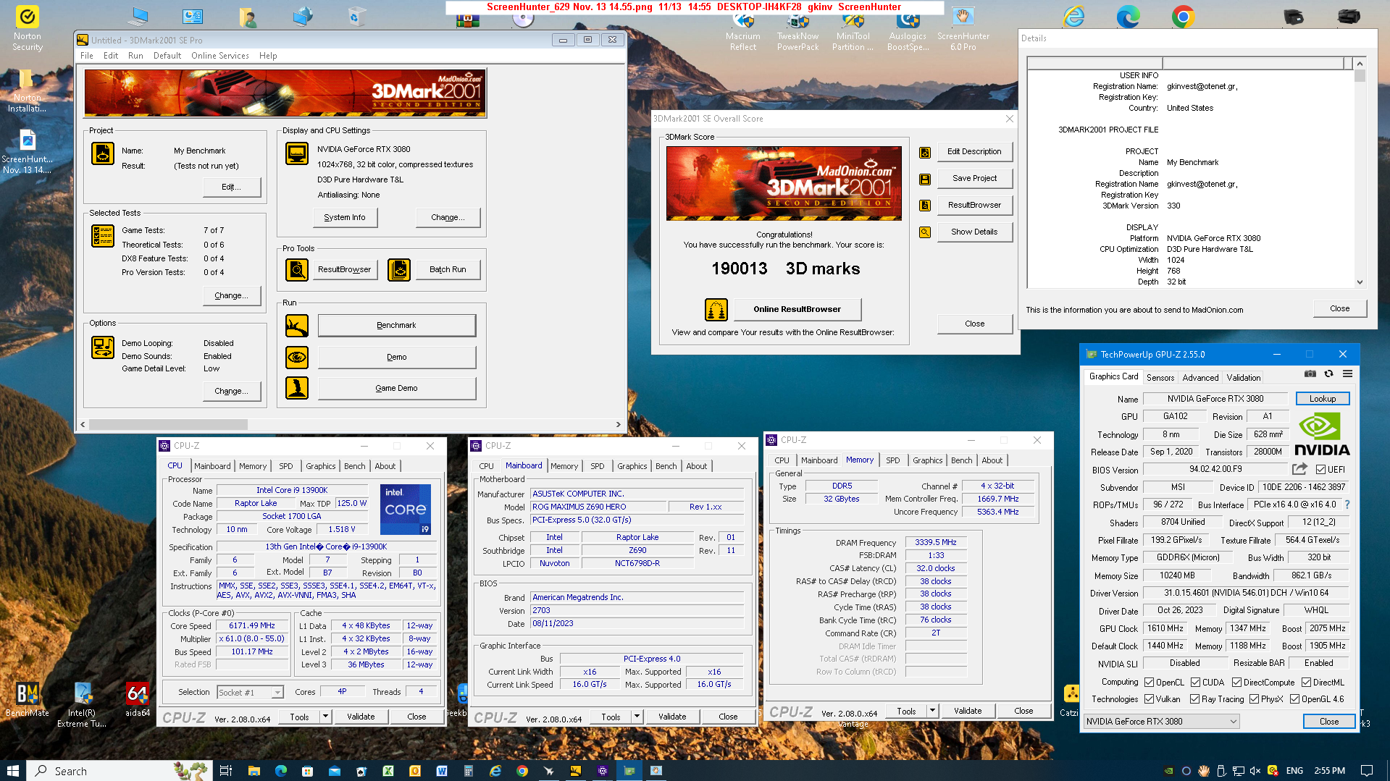The width and height of the screenshot is (1390, 781).
Task: Click the Online ResultBrowser icon in score window
Action: click(716, 310)
